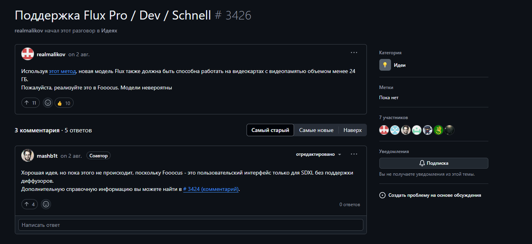
Task: Add emoji reaction to realmalikov's post
Action: pyautogui.click(x=48, y=103)
